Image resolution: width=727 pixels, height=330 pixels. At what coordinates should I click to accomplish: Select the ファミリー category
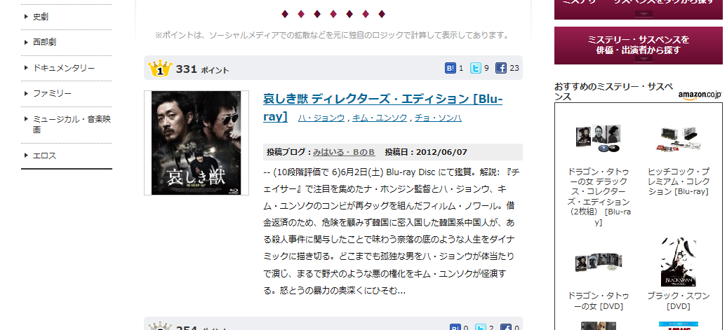(x=52, y=93)
